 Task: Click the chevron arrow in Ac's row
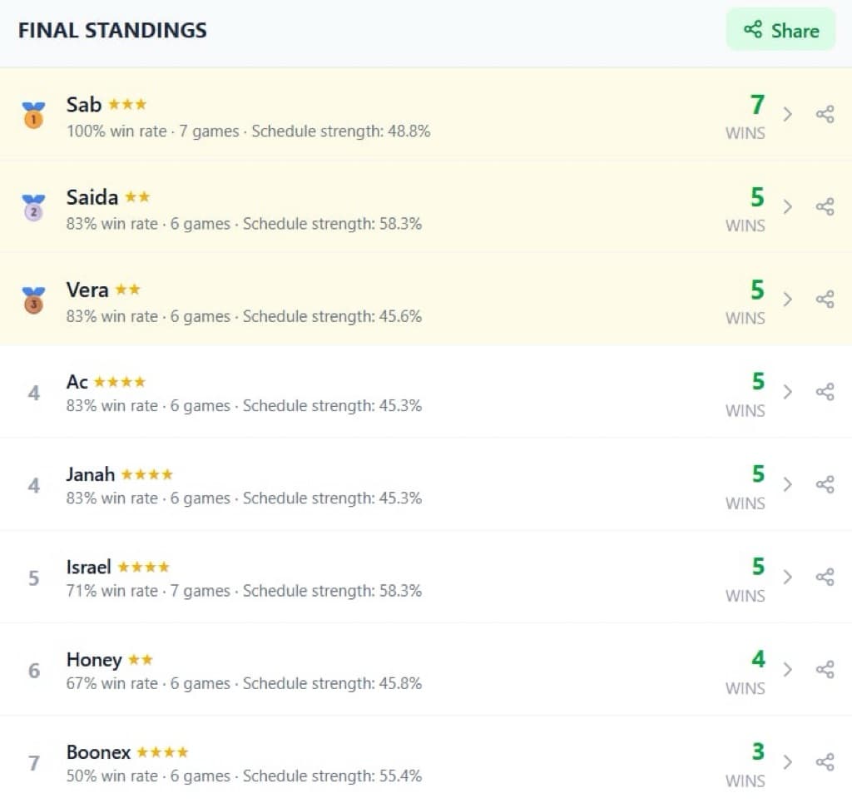(787, 392)
